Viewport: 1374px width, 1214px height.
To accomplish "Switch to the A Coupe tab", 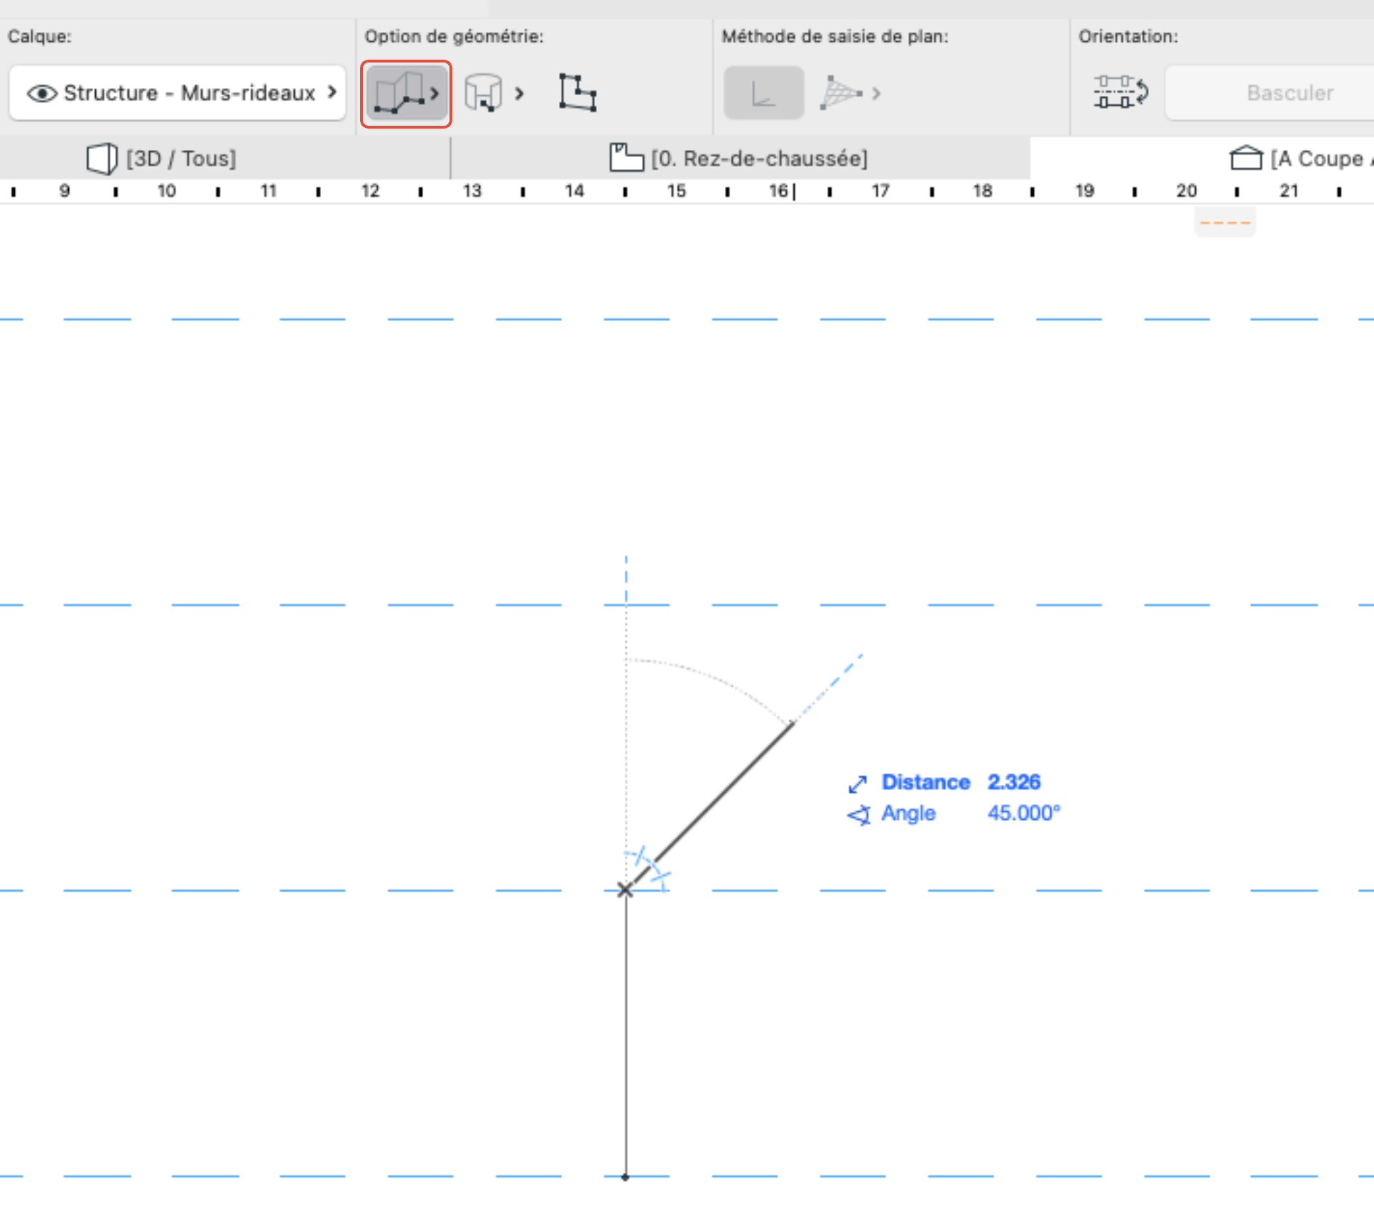I will tap(1201, 158).
